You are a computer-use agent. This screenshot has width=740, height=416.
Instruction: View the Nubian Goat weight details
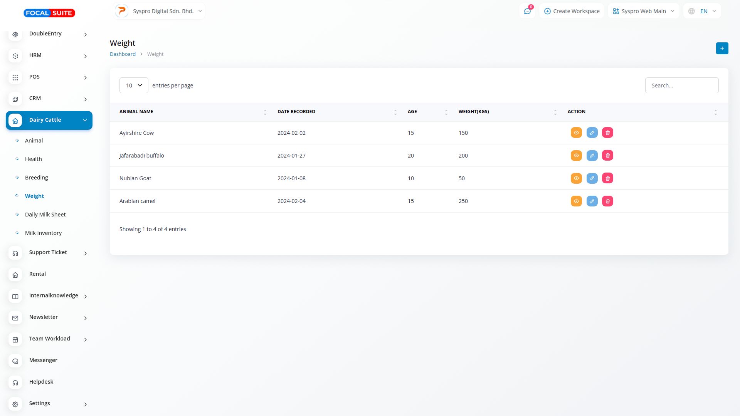pyautogui.click(x=576, y=178)
